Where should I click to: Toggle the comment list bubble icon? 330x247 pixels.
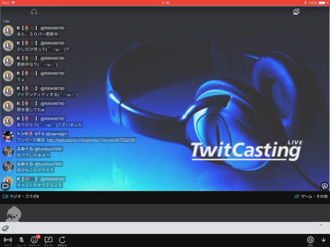(5, 186)
